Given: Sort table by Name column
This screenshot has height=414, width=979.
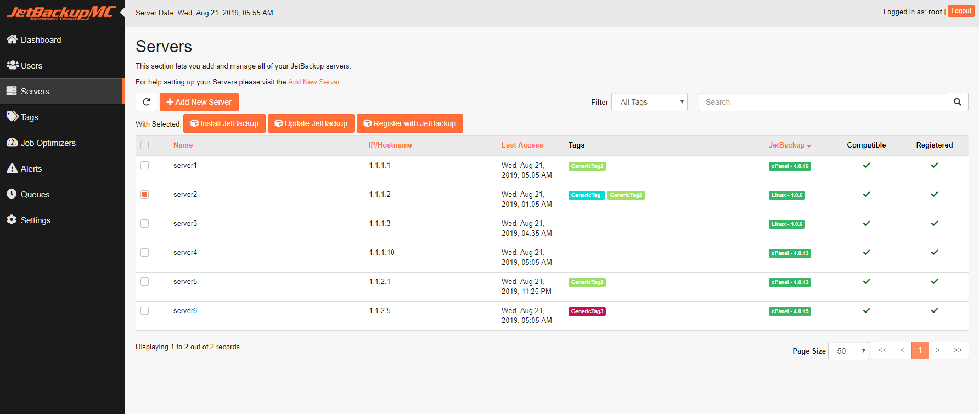Looking at the screenshot, I should pos(183,145).
